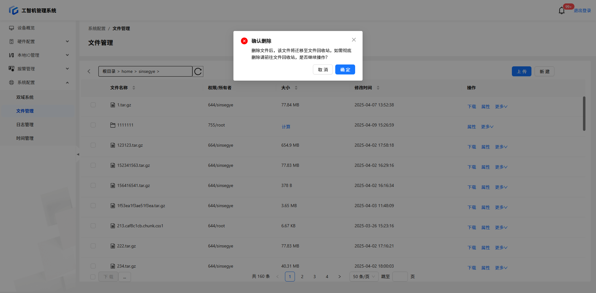Click 确定 to confirm deletion
Screen dimensions: 596x293
click(x=345, y=70)
